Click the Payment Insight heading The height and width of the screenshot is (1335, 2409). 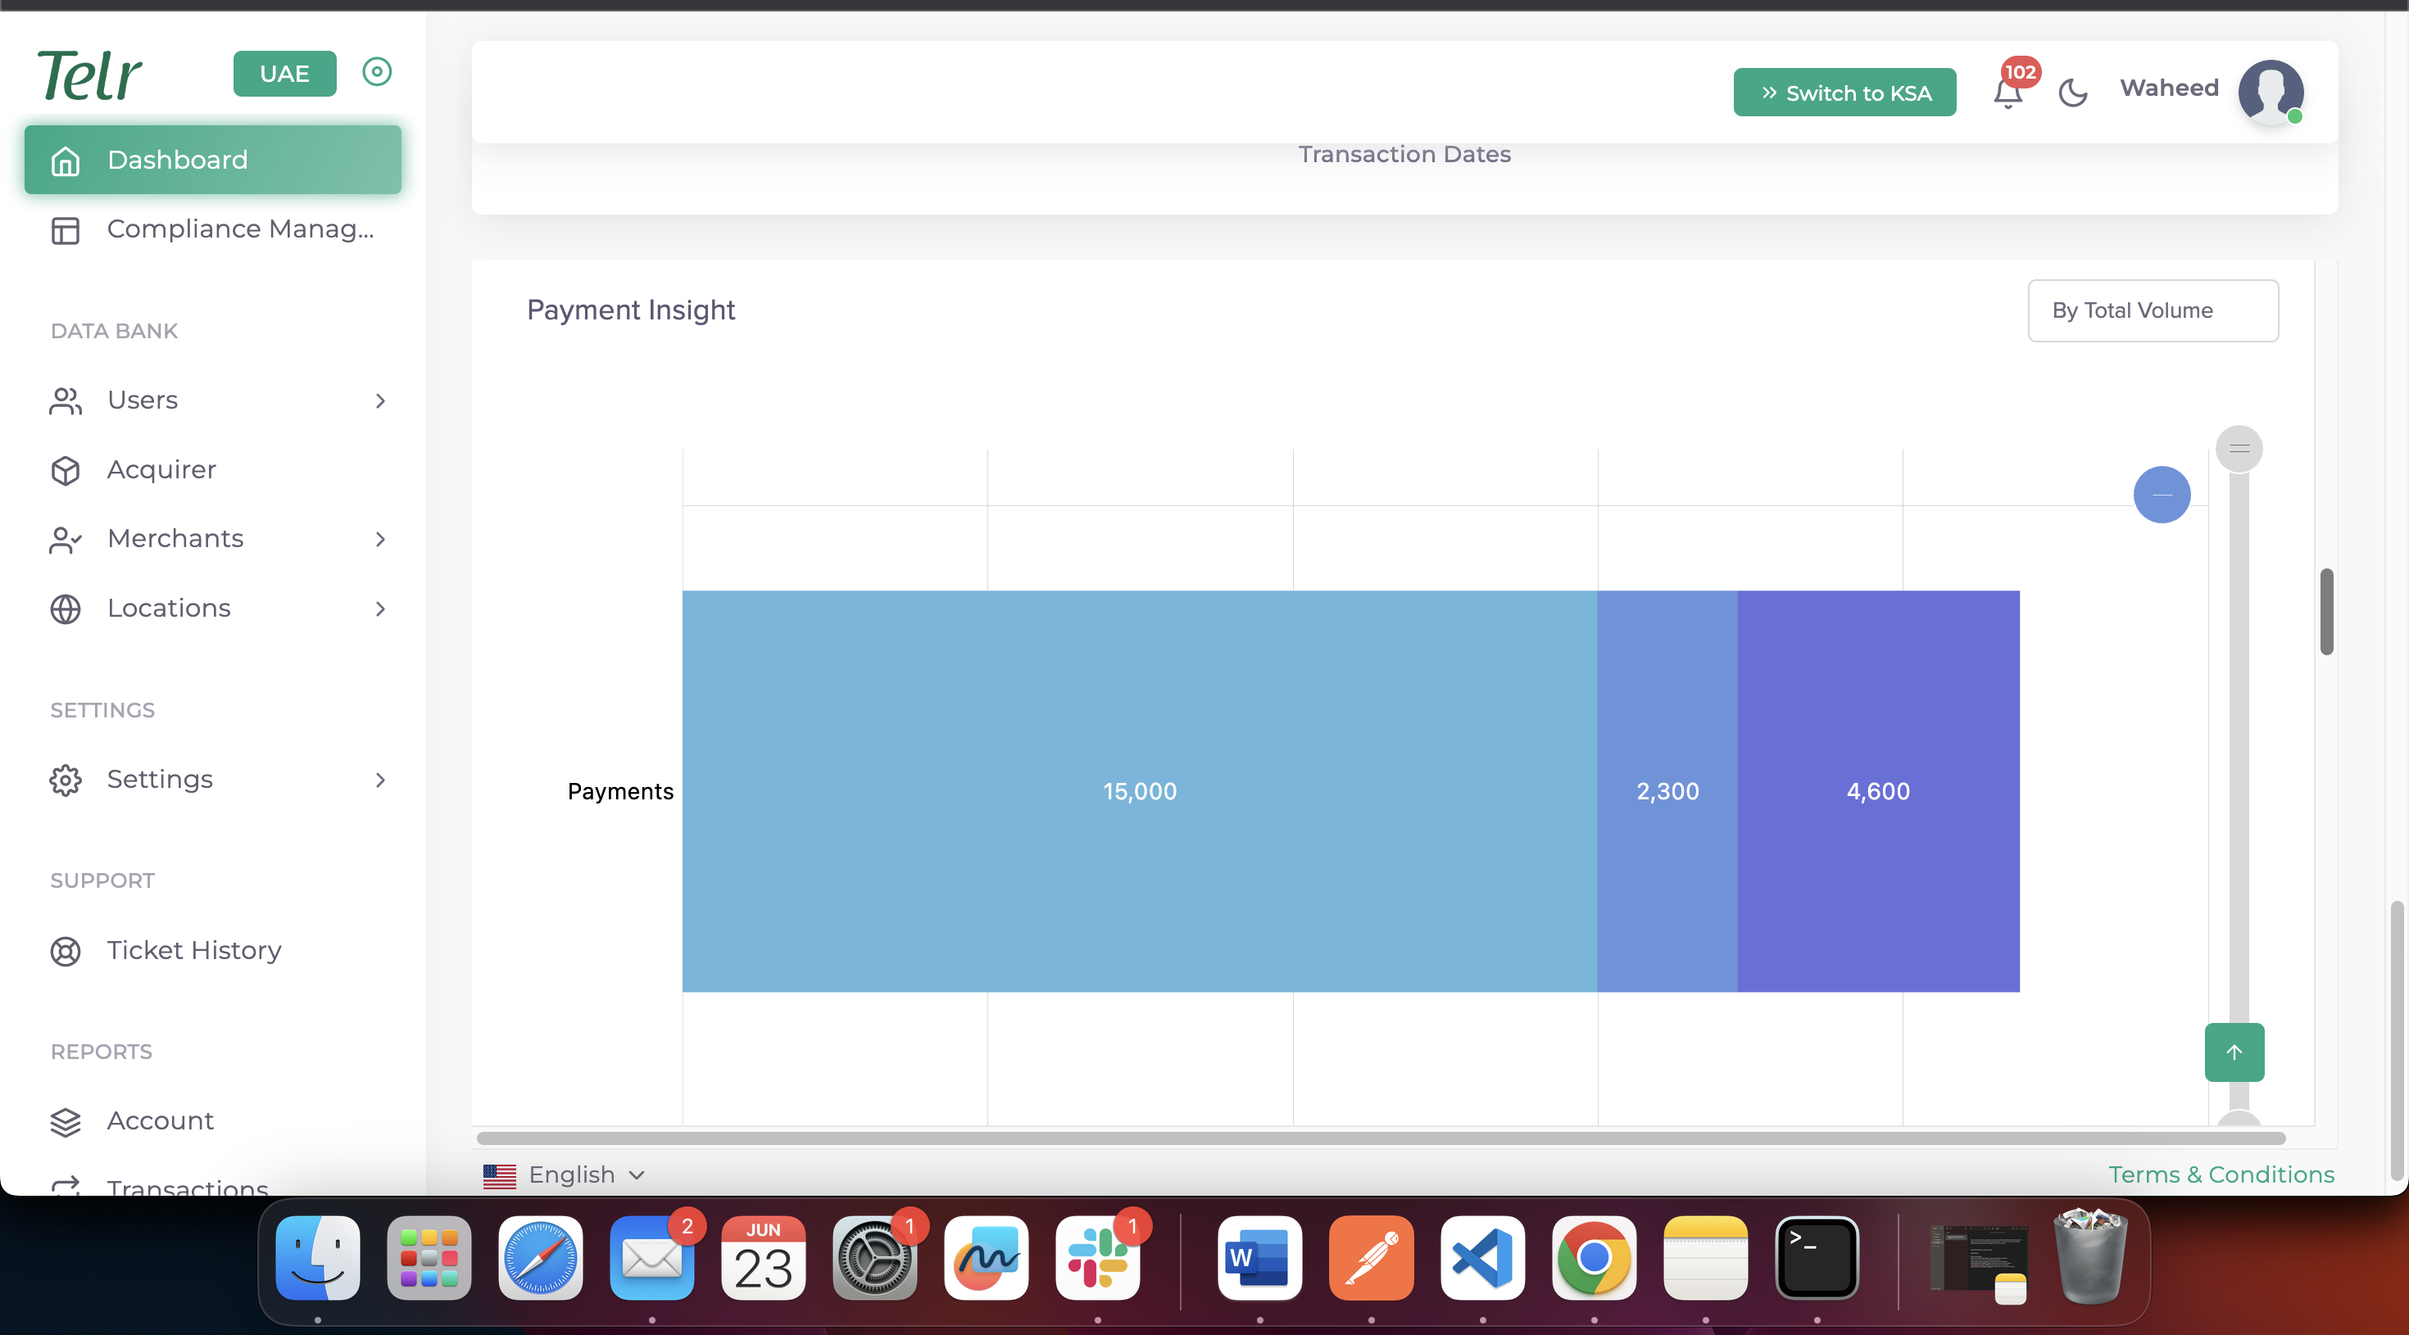(631, 310)
